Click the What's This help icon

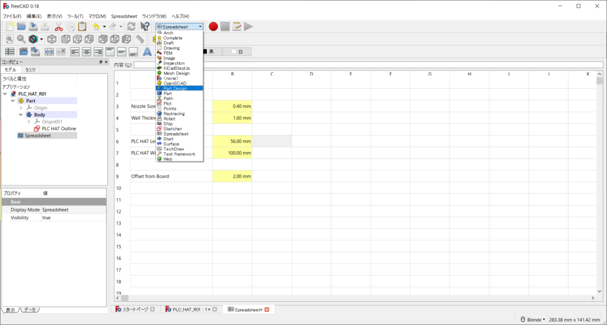tap(145, 27)
